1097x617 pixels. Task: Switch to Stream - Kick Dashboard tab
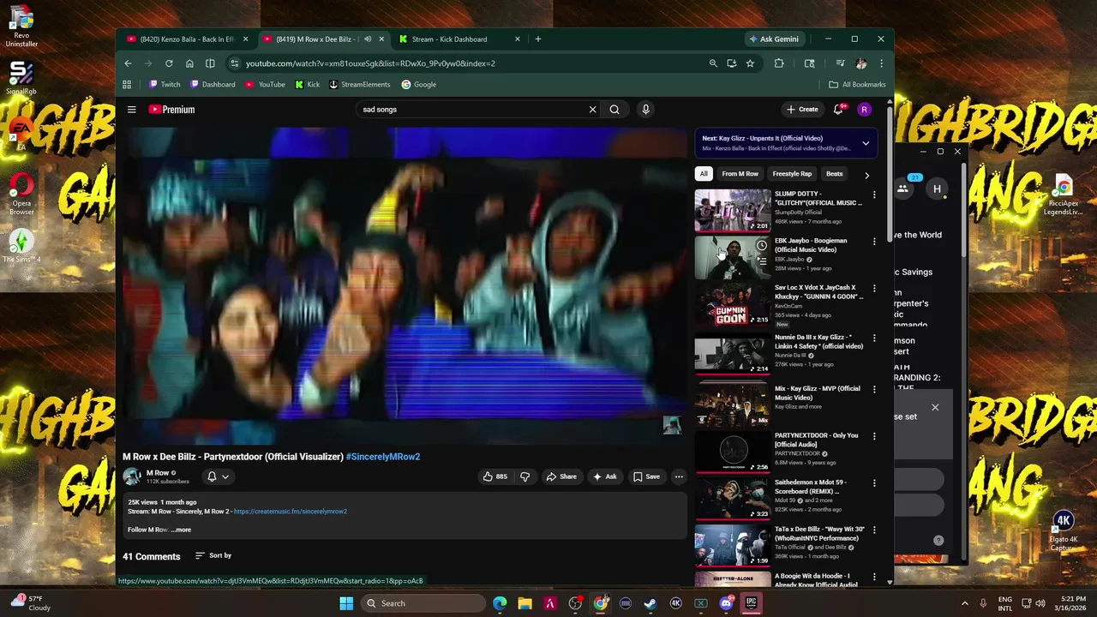tap(459, 39)
